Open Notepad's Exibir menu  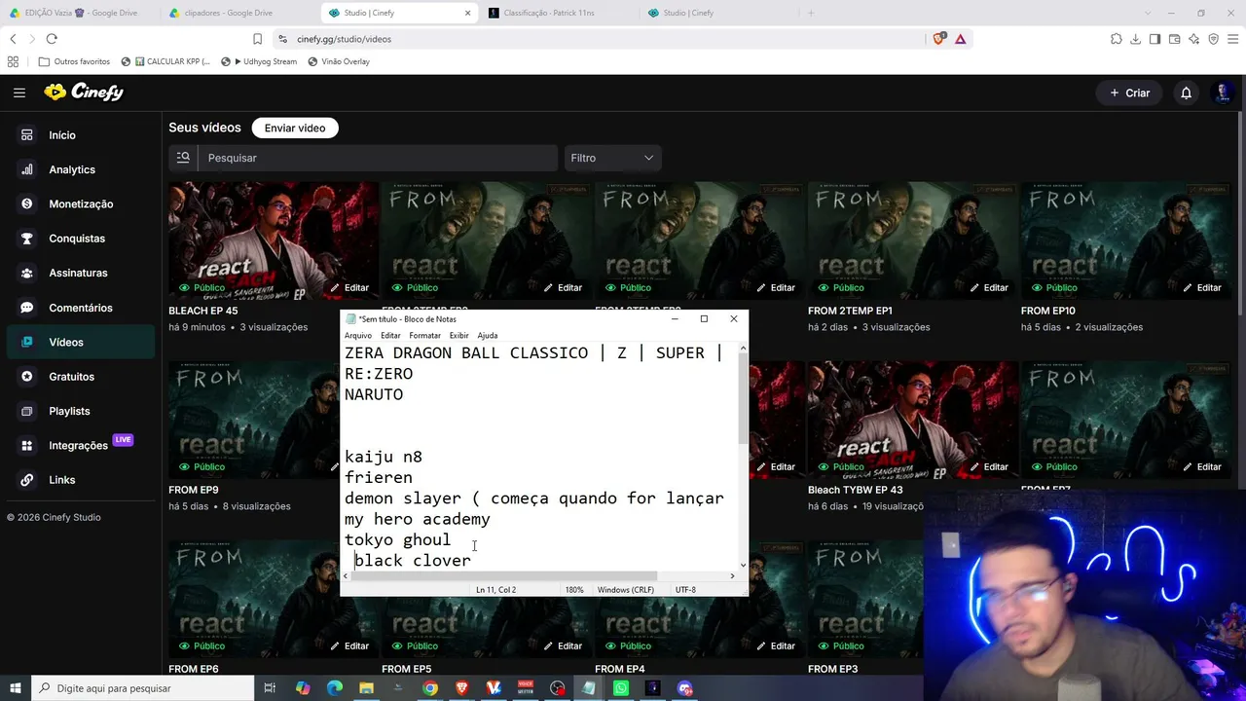click(x=458, y=336)
